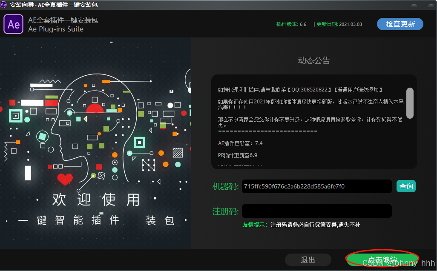The image size is (437, 271).
Task: Click the 友情提示 hint text
Action: [x=301, y=225]
